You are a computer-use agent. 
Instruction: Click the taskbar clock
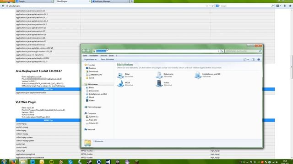285,162
